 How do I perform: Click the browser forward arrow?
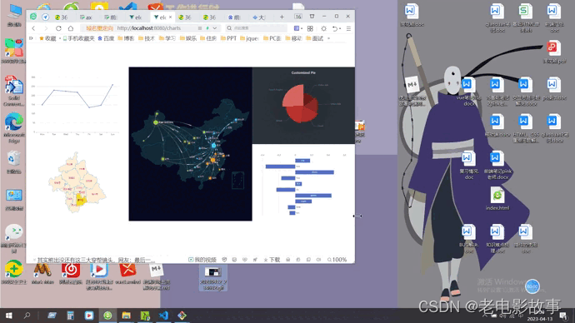click(x=46, y=28)
